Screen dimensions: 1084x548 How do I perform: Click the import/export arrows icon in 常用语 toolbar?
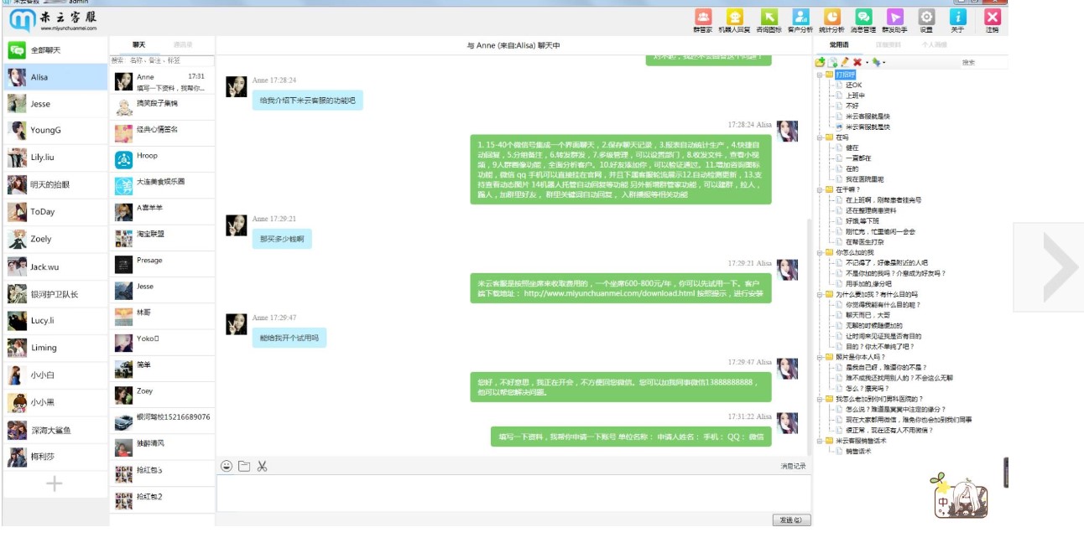pos(876,62)
